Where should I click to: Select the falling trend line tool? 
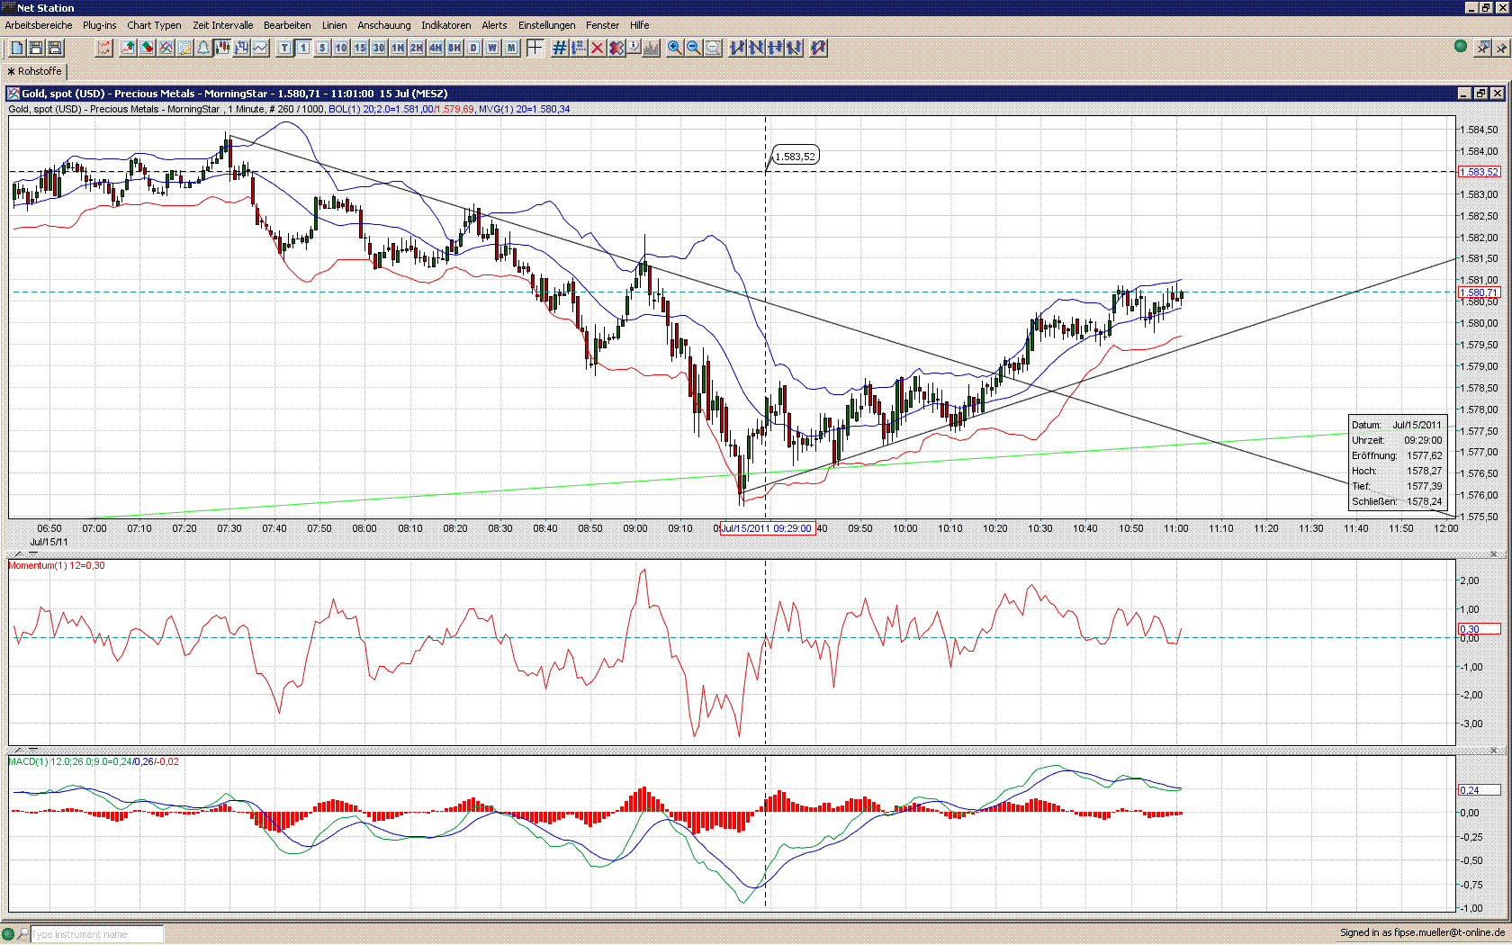tap(756, 48)
